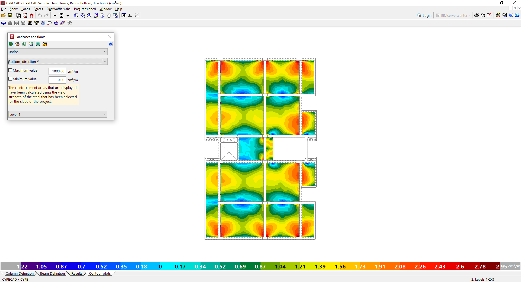Click the previous zoom magnifier icon
Screen dimensions: 521x282
pos(76,15)
